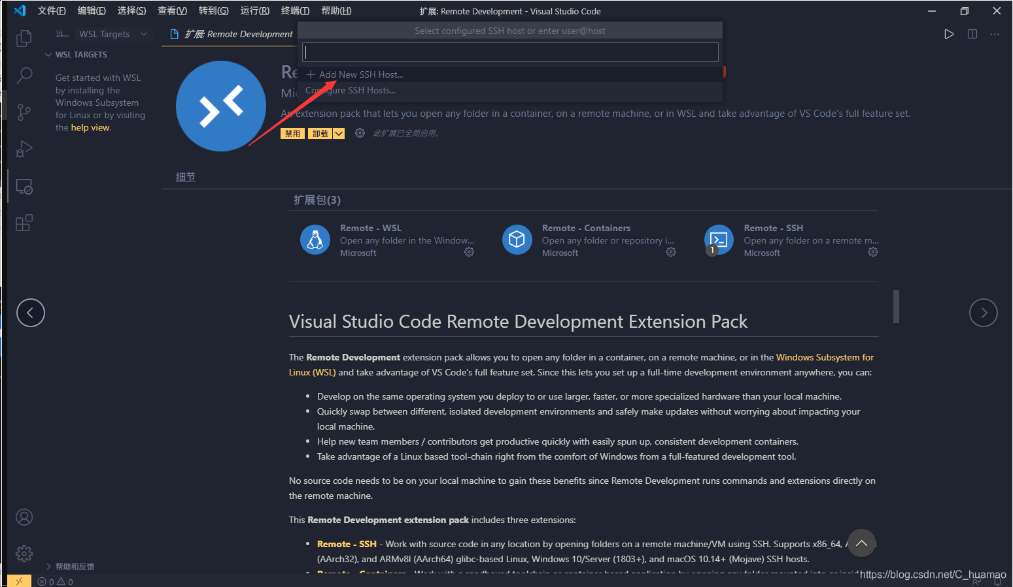This screenshot has height=587, width=1013.
Task: Open settings gear for Remote - Containers
Action: point(671,252)
